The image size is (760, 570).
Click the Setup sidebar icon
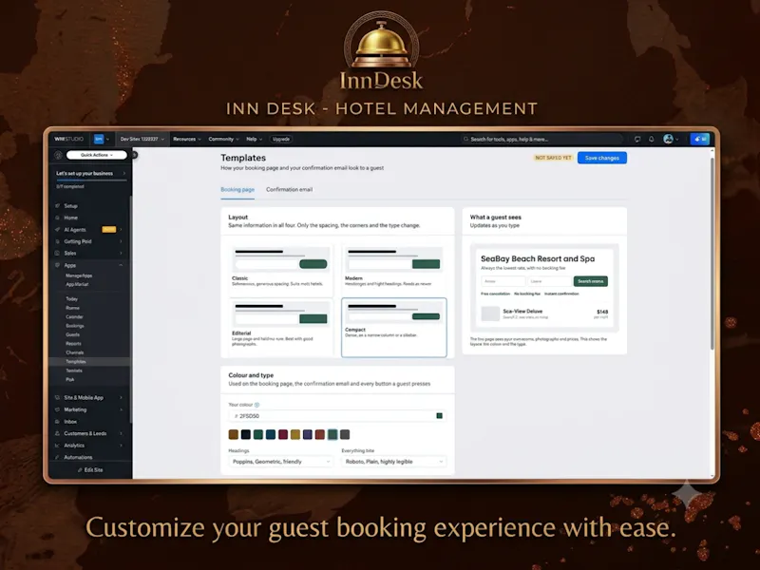[x=58, y=206]
